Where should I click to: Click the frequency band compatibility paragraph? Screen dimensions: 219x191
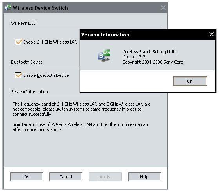(x=81, y=109)
